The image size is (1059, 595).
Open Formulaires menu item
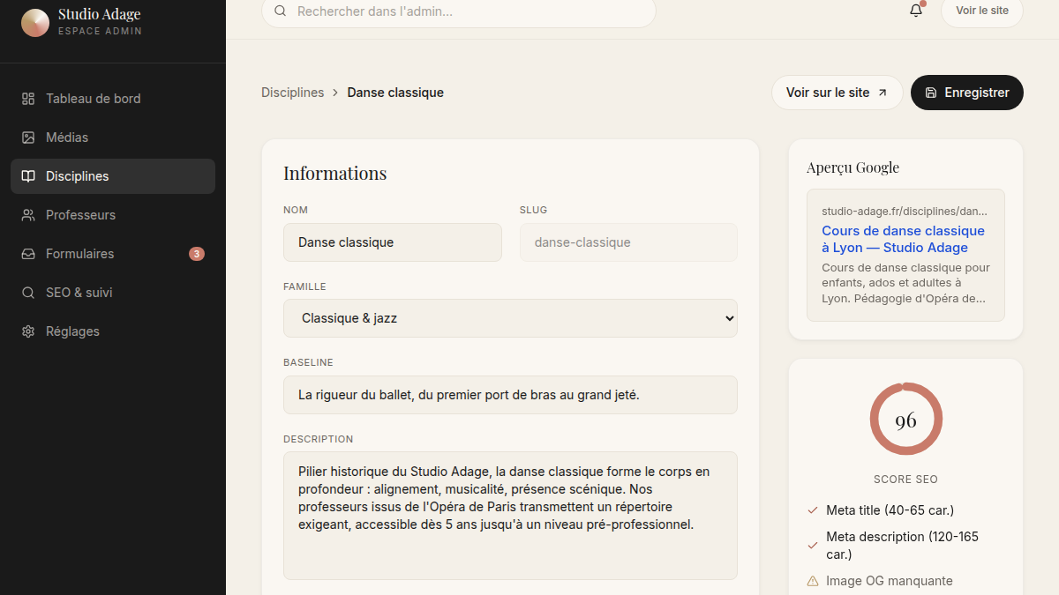tap(113, 254)
